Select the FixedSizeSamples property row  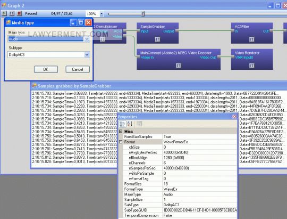tap(180, 136)
